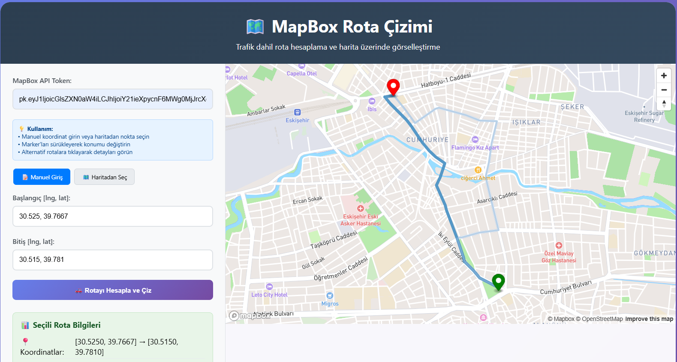The image size is (677, 362).
Task: Click the Cumhuriyet Bulvarı street label
Action: point(566,288)
